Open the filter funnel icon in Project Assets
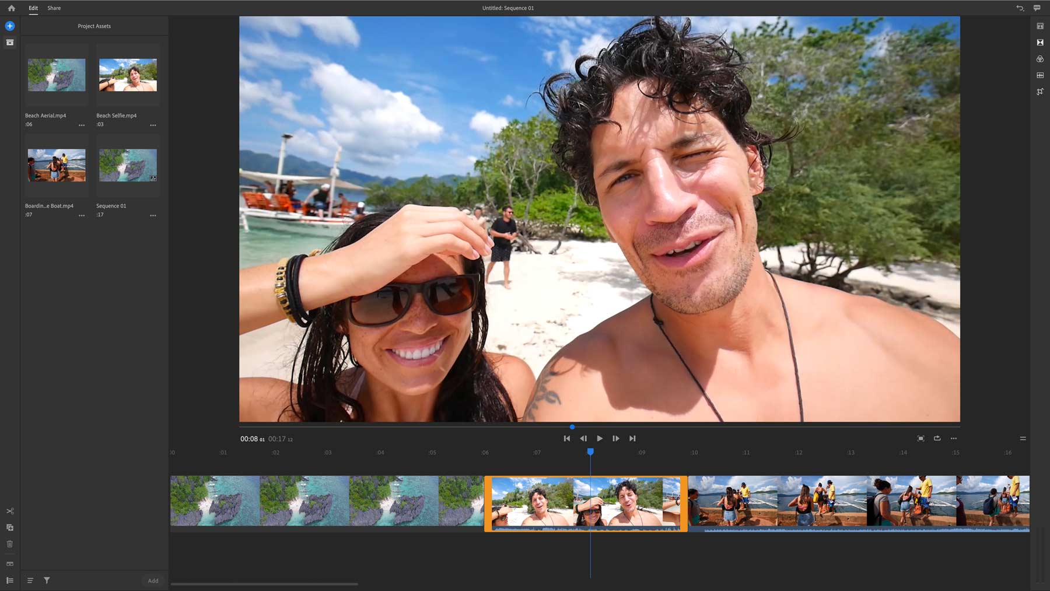Image resolution: width=1050 pixels, height=591 pixels. 47,580
